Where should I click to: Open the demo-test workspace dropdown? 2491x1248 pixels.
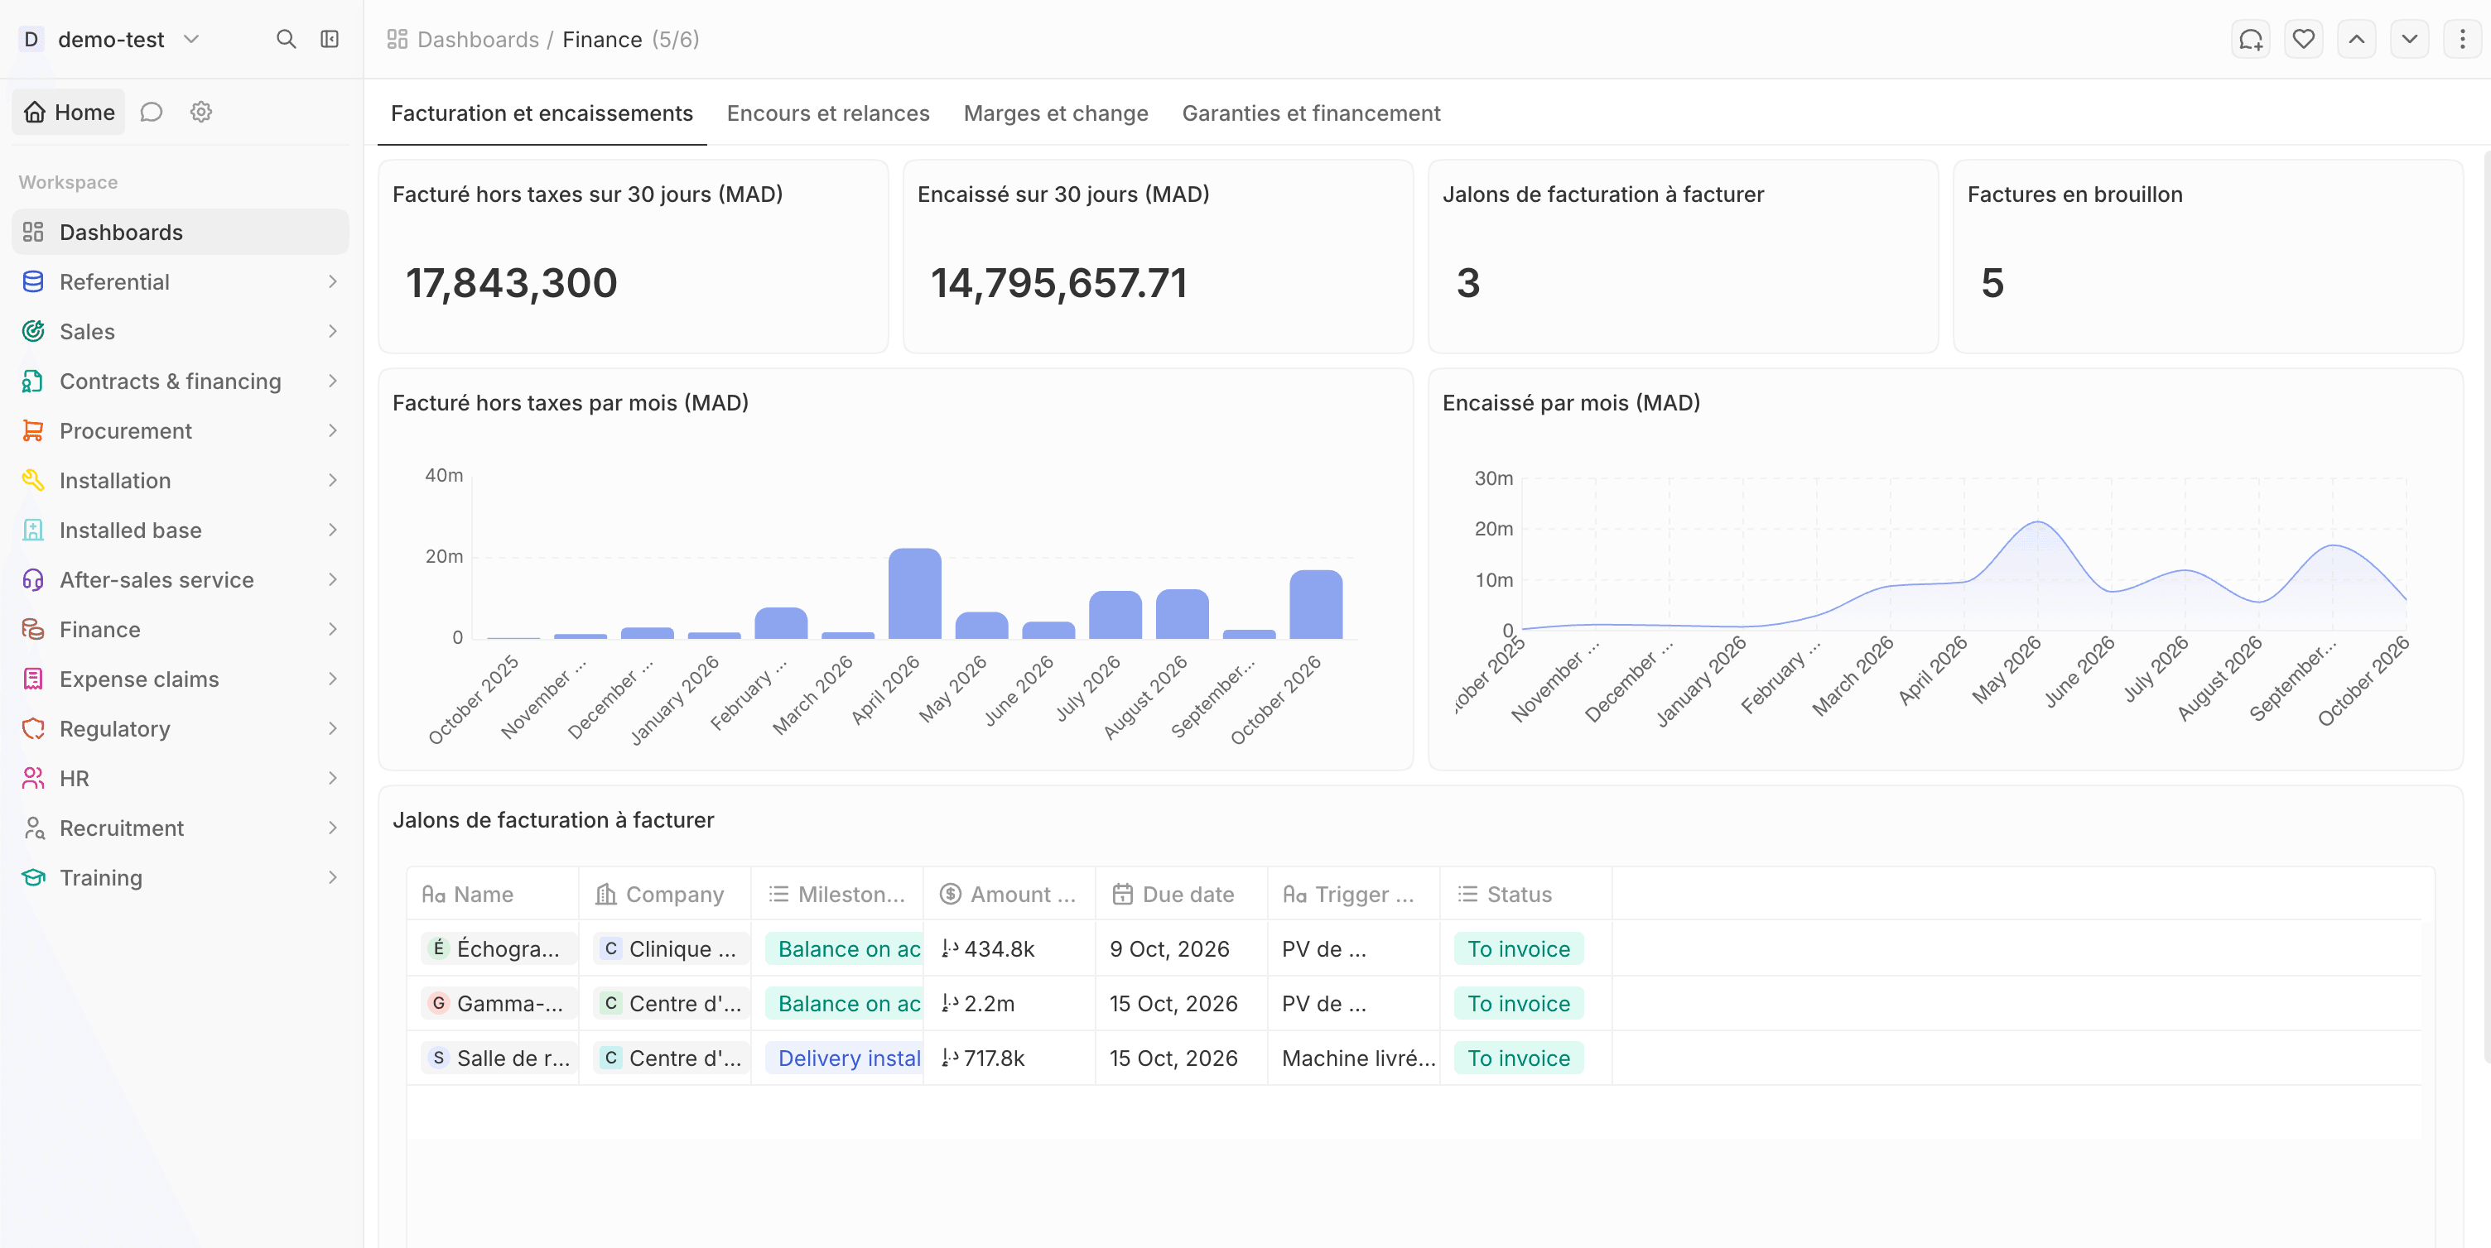coord(110,40)
